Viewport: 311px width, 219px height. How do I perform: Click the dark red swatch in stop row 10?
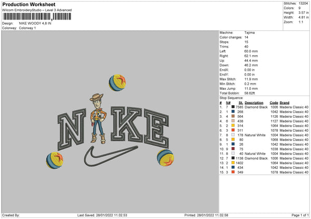pyautogui.click(x=233, y=149)
